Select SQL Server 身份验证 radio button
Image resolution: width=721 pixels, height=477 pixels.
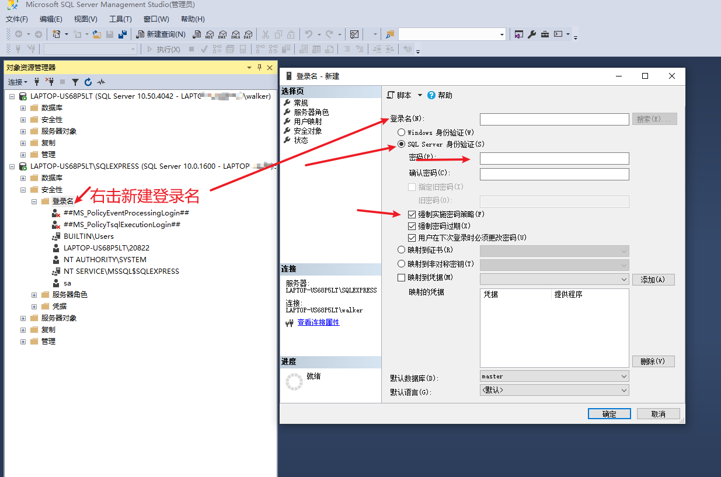[401, 144]
